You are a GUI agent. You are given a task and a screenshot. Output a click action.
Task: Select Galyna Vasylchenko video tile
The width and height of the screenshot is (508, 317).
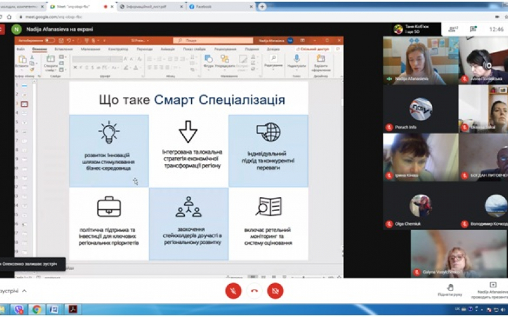[x=458, y=254]
